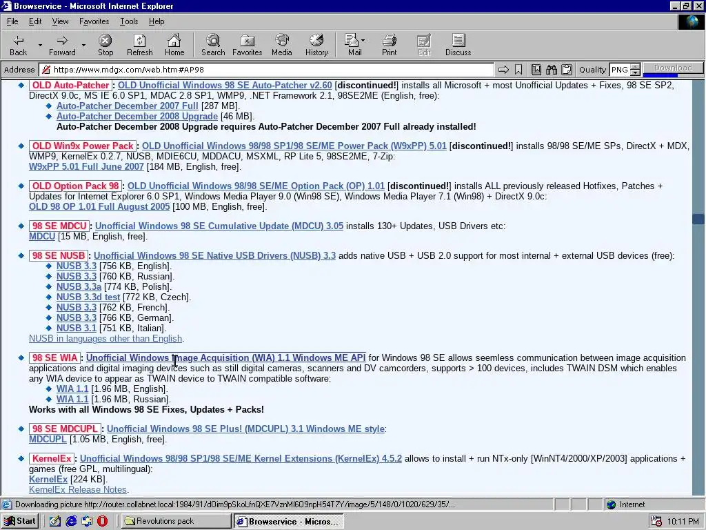Open KernelEx Release Notes link

point(78,490)
